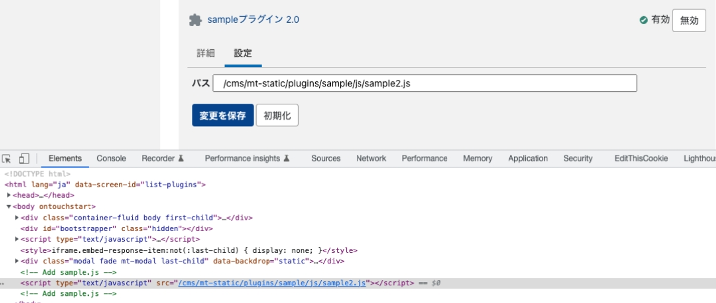716x303 pixels.
Task: Expand the head element node
Action: tap(9, 195)
